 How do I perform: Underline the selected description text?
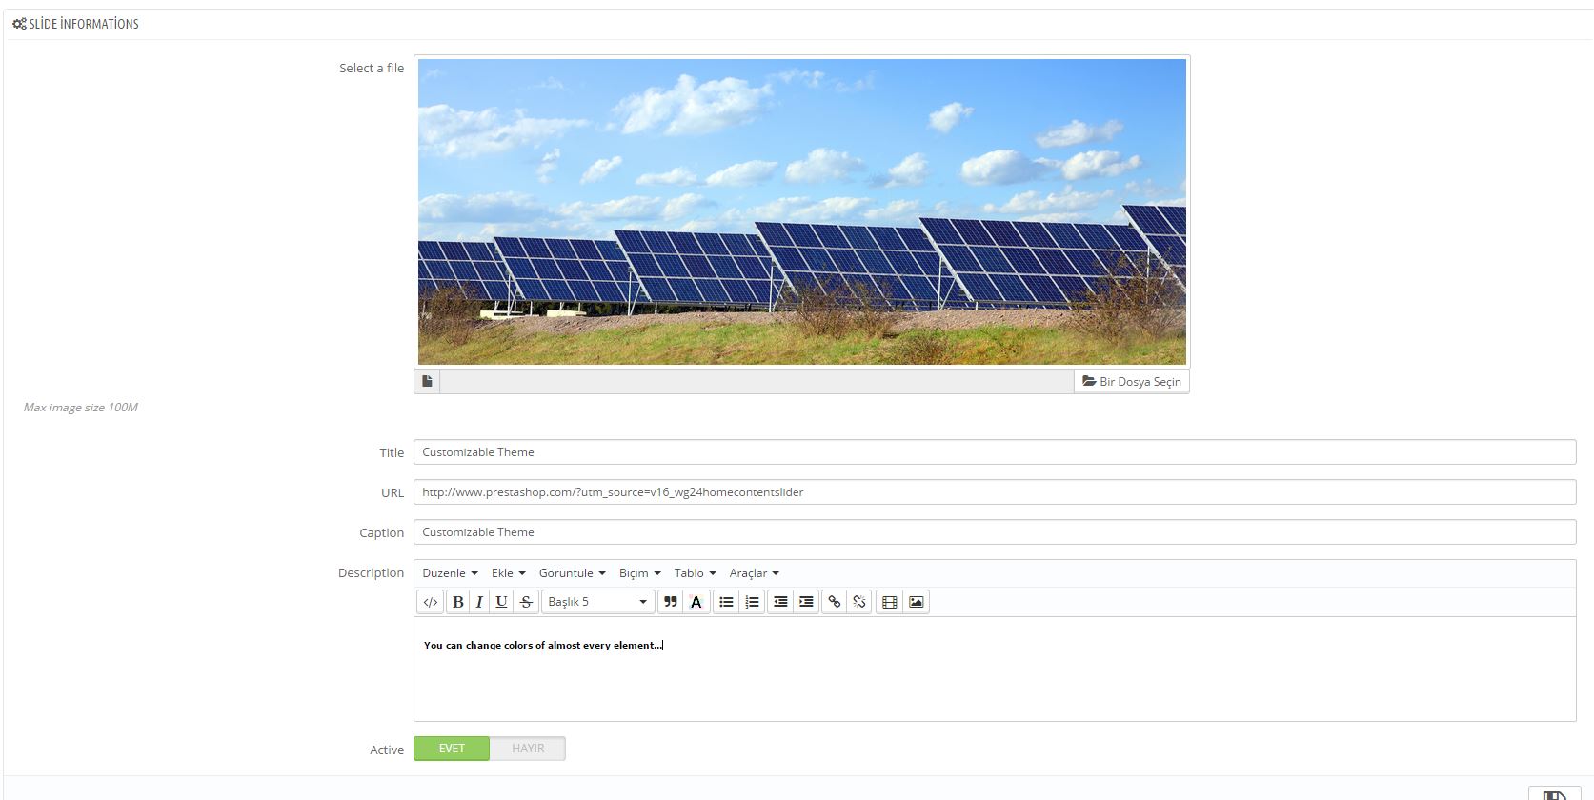[x=501, y=602]
